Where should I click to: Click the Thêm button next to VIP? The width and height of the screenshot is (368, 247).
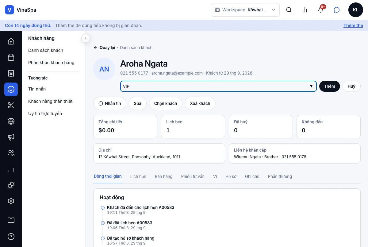pyautogui.click(x=330, y=86)
